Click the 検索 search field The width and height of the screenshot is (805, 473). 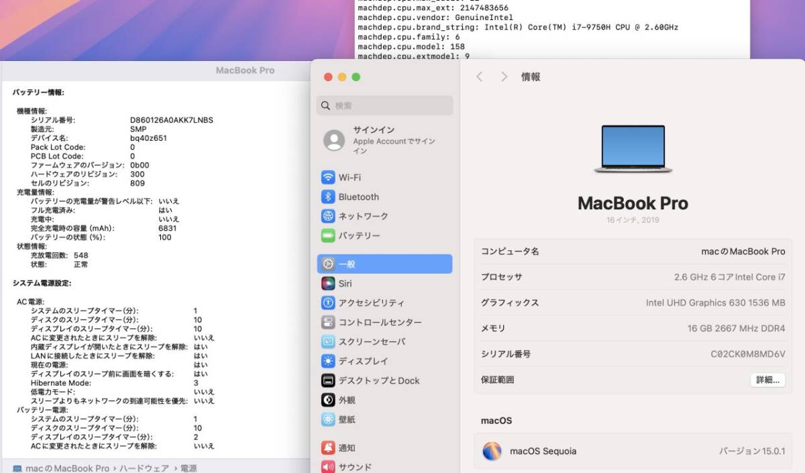tap(384, 106)
